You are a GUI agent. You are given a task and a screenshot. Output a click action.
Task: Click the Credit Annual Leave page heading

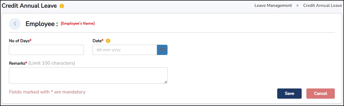click(29, 6)
